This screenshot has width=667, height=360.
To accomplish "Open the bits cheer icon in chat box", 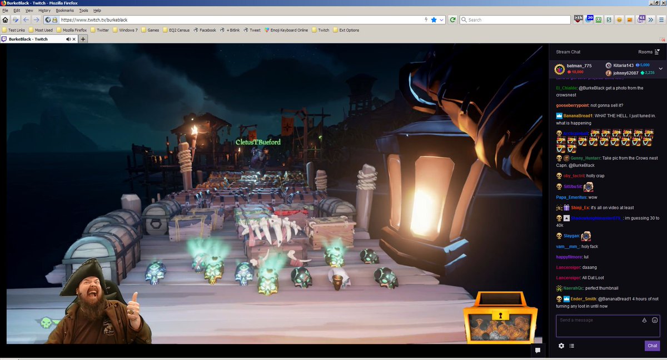I will pyautogui.click(x=644, y=320).
